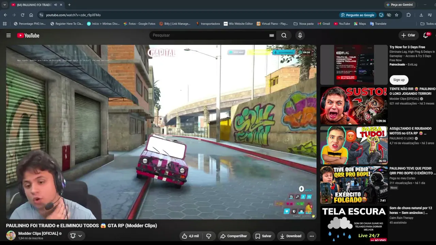
Task: Open ExitLag sponsored ad thumbnail
Action: [354, 65]
